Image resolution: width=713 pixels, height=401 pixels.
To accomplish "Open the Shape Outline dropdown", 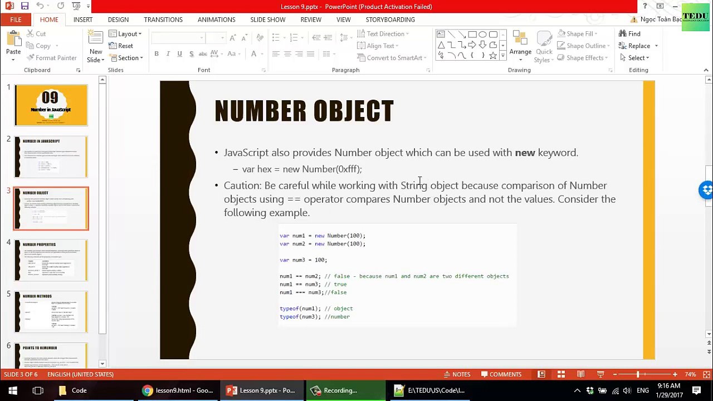I will click(x=584, y=46).
